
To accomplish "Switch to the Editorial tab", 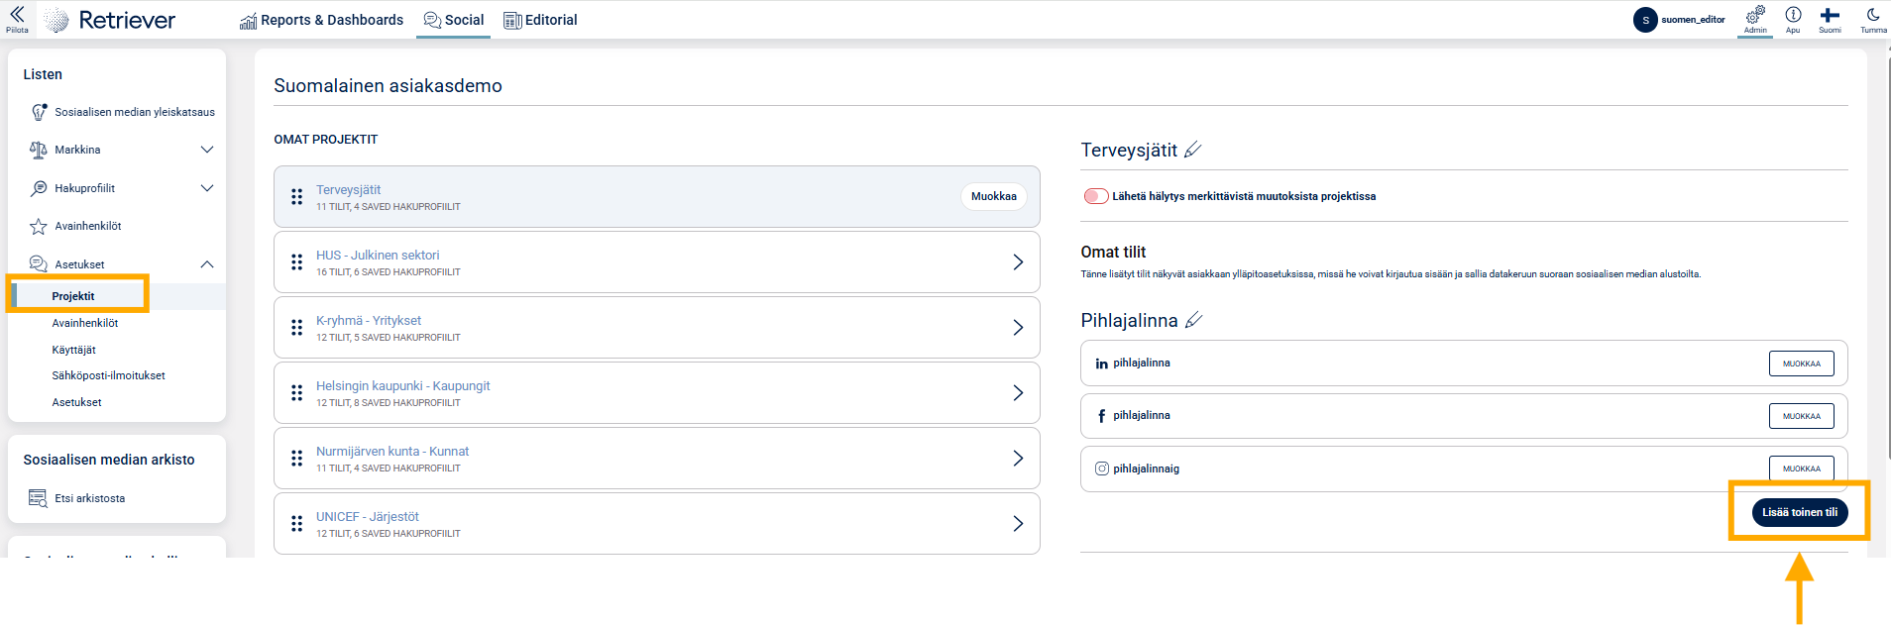I will pos(540,20).
